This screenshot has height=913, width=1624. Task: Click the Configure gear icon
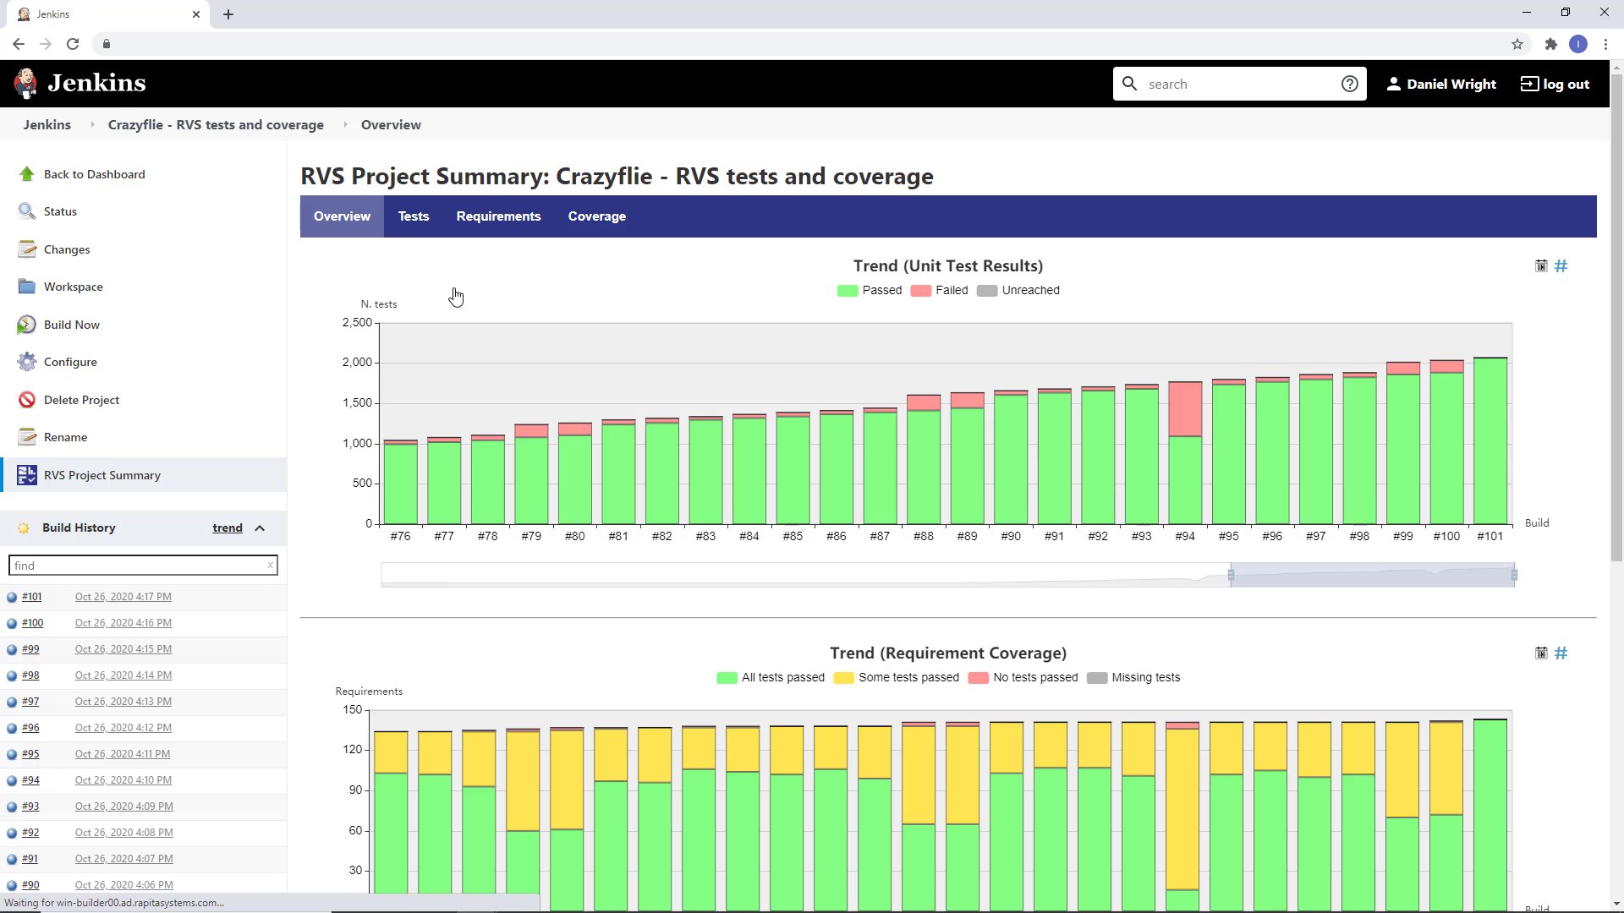(x=27, y=362)
